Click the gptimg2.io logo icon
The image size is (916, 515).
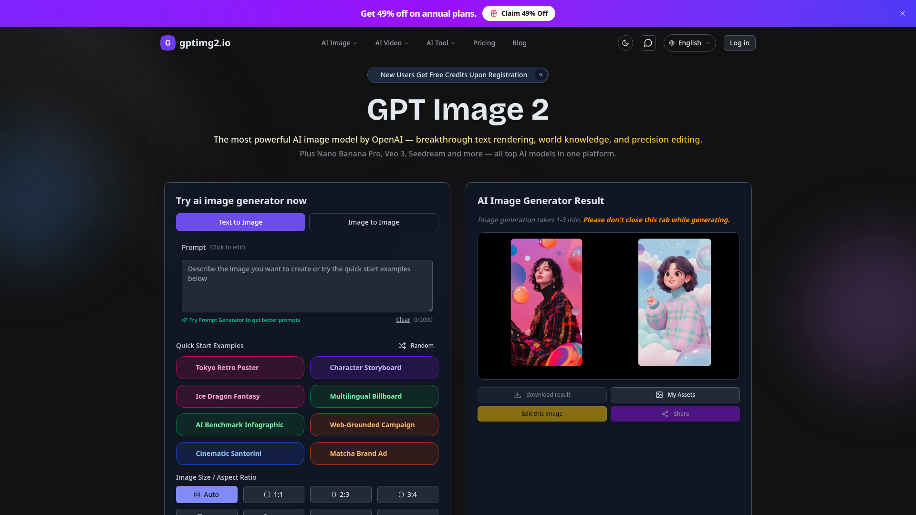click(167, 43)
